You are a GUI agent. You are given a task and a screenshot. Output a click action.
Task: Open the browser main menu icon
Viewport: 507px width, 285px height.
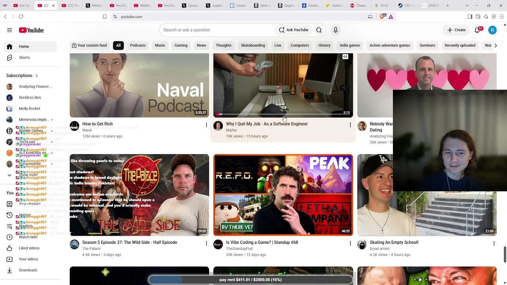501,17
